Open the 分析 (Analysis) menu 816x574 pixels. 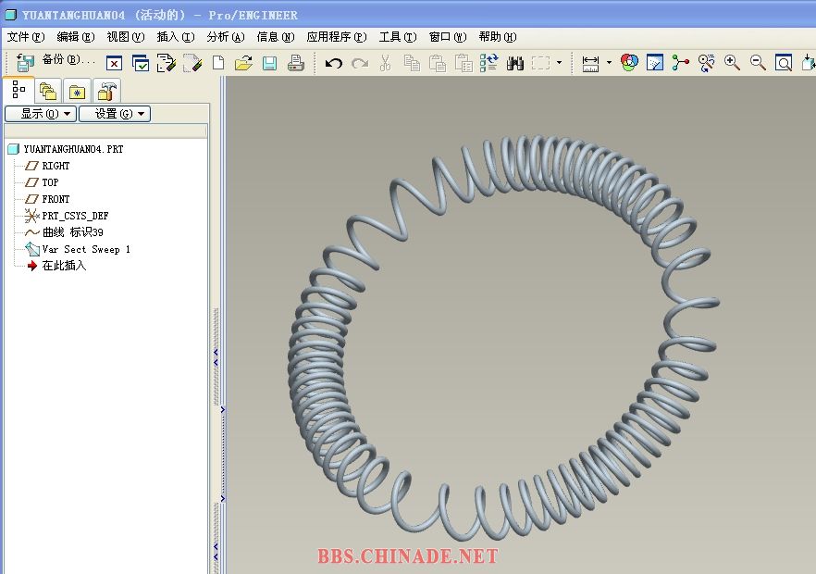[x=225, y=37]
